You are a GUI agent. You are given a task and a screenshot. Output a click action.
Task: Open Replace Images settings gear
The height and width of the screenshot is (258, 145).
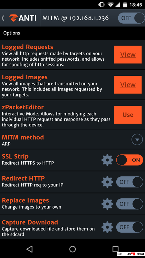pos(107,204)
